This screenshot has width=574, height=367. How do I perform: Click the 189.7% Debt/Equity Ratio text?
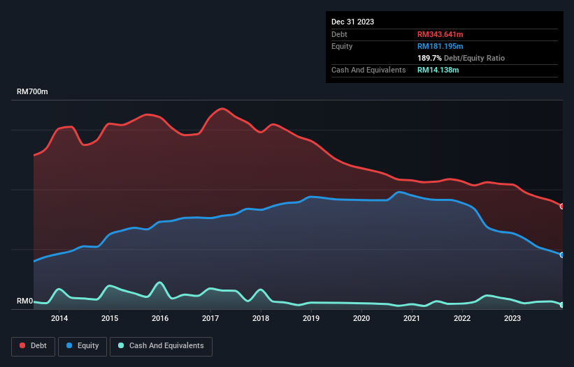pyautogui.click(x=461, y=58)
